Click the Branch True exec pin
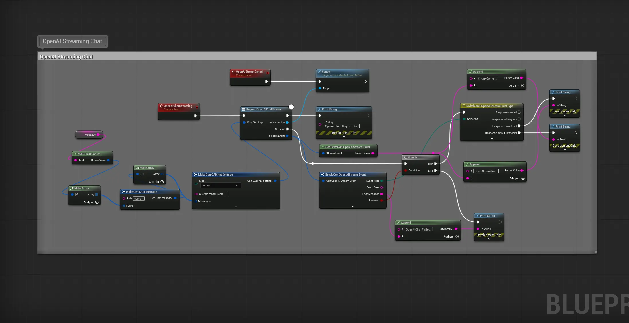629x323 pixels. (x=435, y=164)
